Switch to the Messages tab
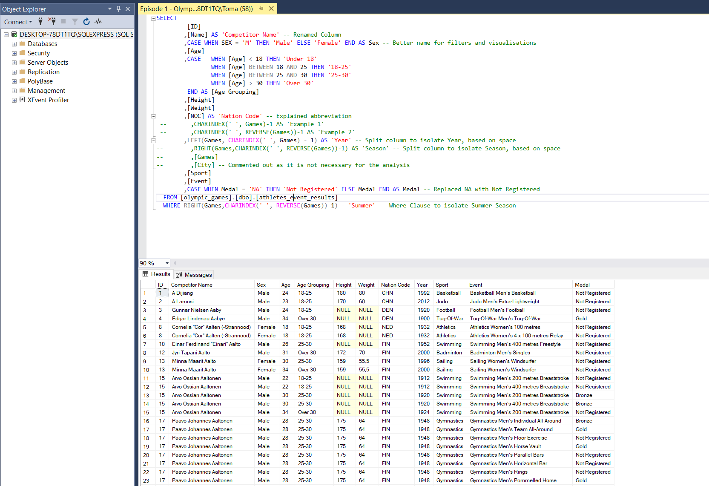This screenshot has width=709, height=486. tap(194, 275)
